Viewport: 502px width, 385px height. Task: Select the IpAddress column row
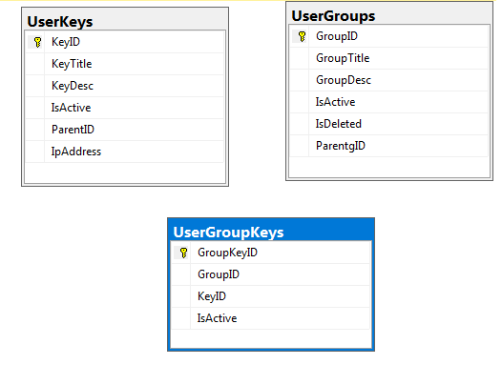(125, 152)
